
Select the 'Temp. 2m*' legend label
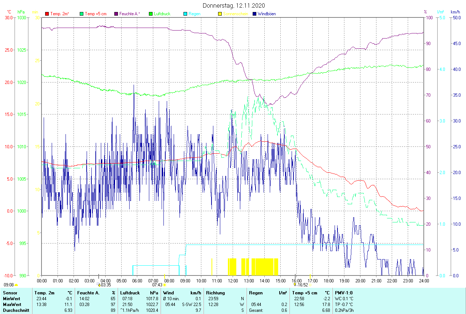click(60, 14)
